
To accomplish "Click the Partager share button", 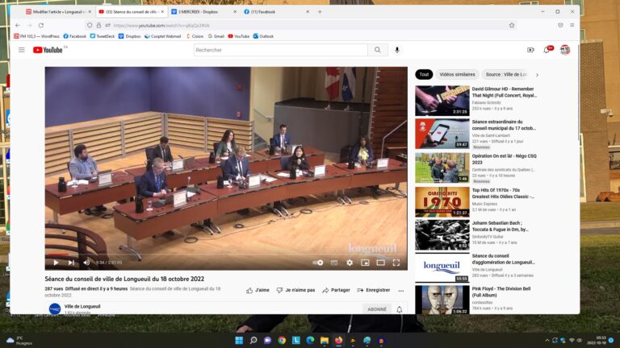I will [x=336, y=290].
